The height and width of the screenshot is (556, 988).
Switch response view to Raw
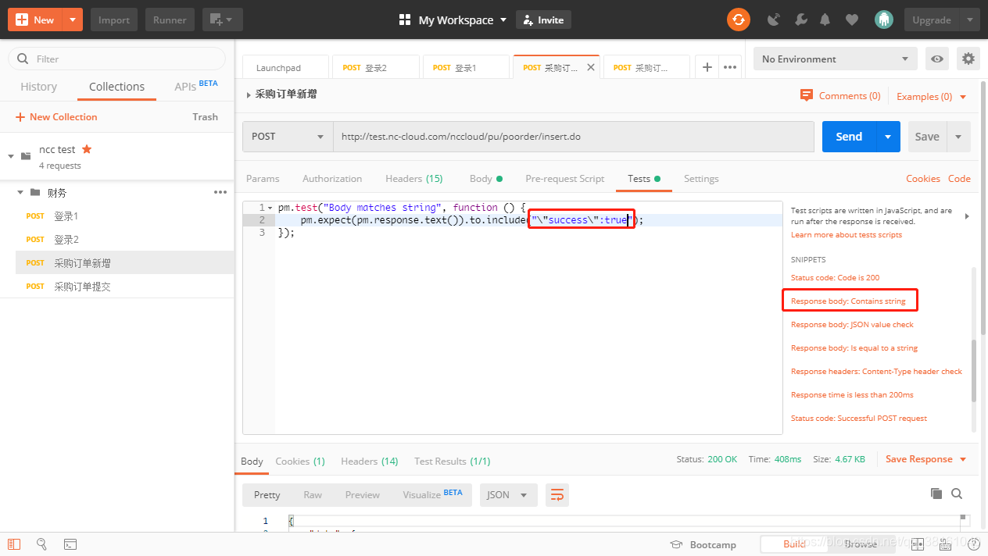(x=313, y=495)
